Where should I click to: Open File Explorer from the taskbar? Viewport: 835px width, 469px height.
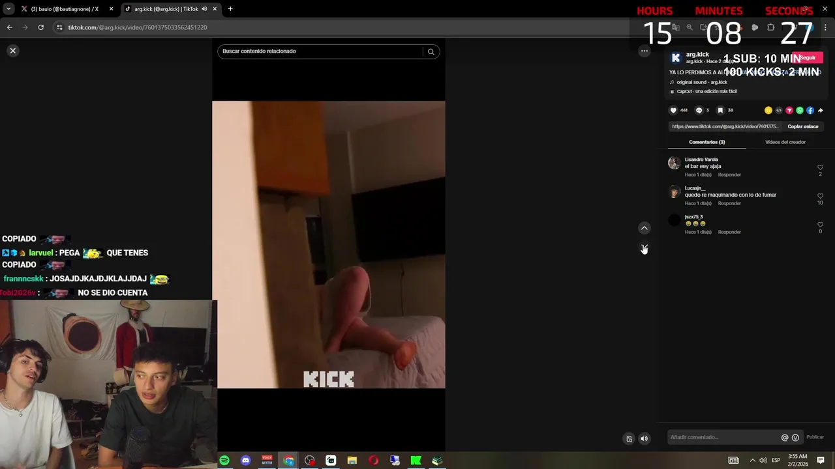(352, 461)
